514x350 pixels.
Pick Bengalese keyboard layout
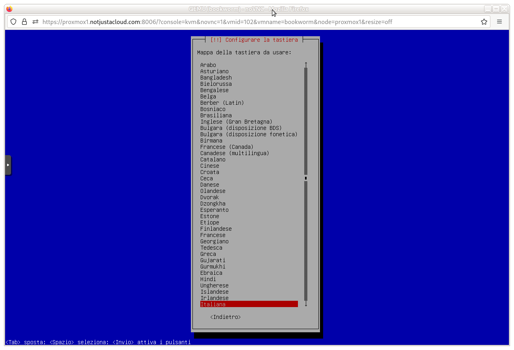tap(214, 90)
